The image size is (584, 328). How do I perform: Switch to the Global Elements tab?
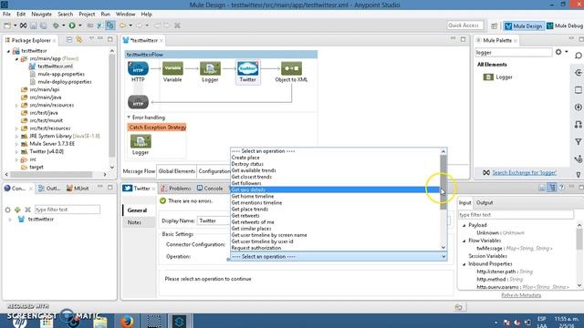click(177, 171)
